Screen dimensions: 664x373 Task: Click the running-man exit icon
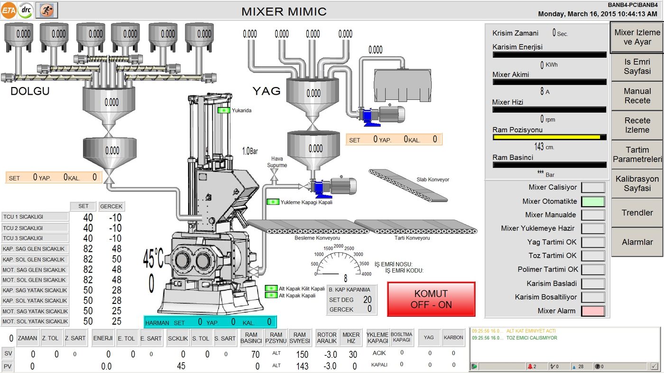tap(46, 10)
